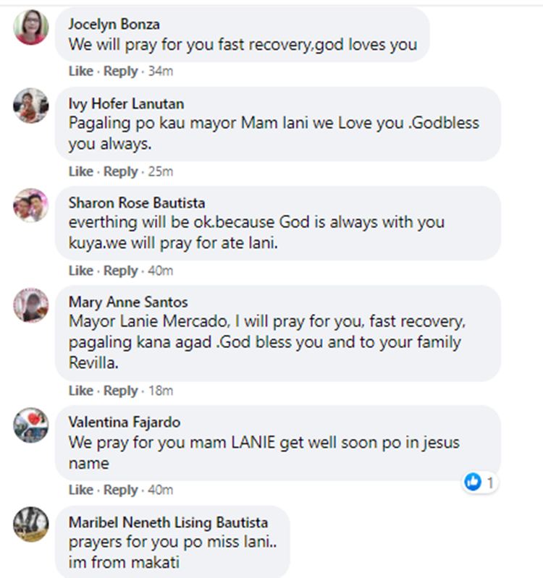Open the Jocelyn Bonza name link
The width and height of the screenshot is (543, 578).
114,23
